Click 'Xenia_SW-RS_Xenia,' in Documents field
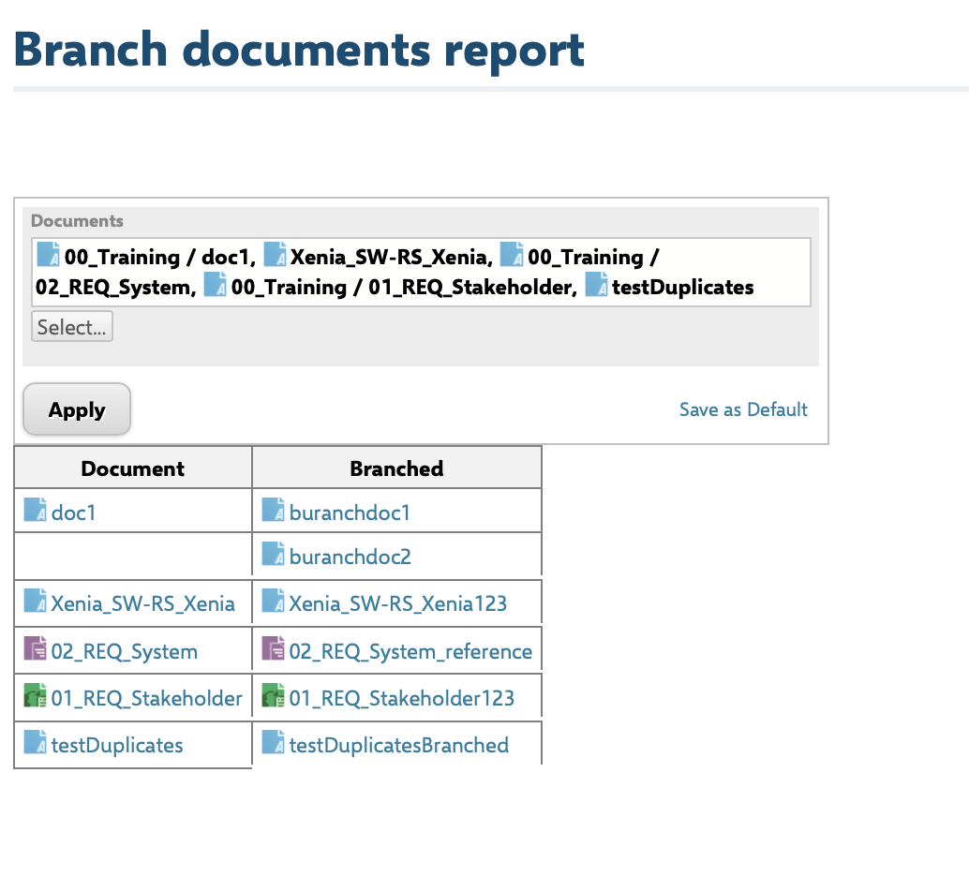This screenshot has height=877, width=969. tap(392, 257)
